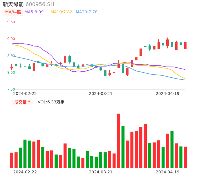The height and width of the screenshot is (176, 199).
Task: Click the leftmost red volume bar
Action: click(12, 160)
